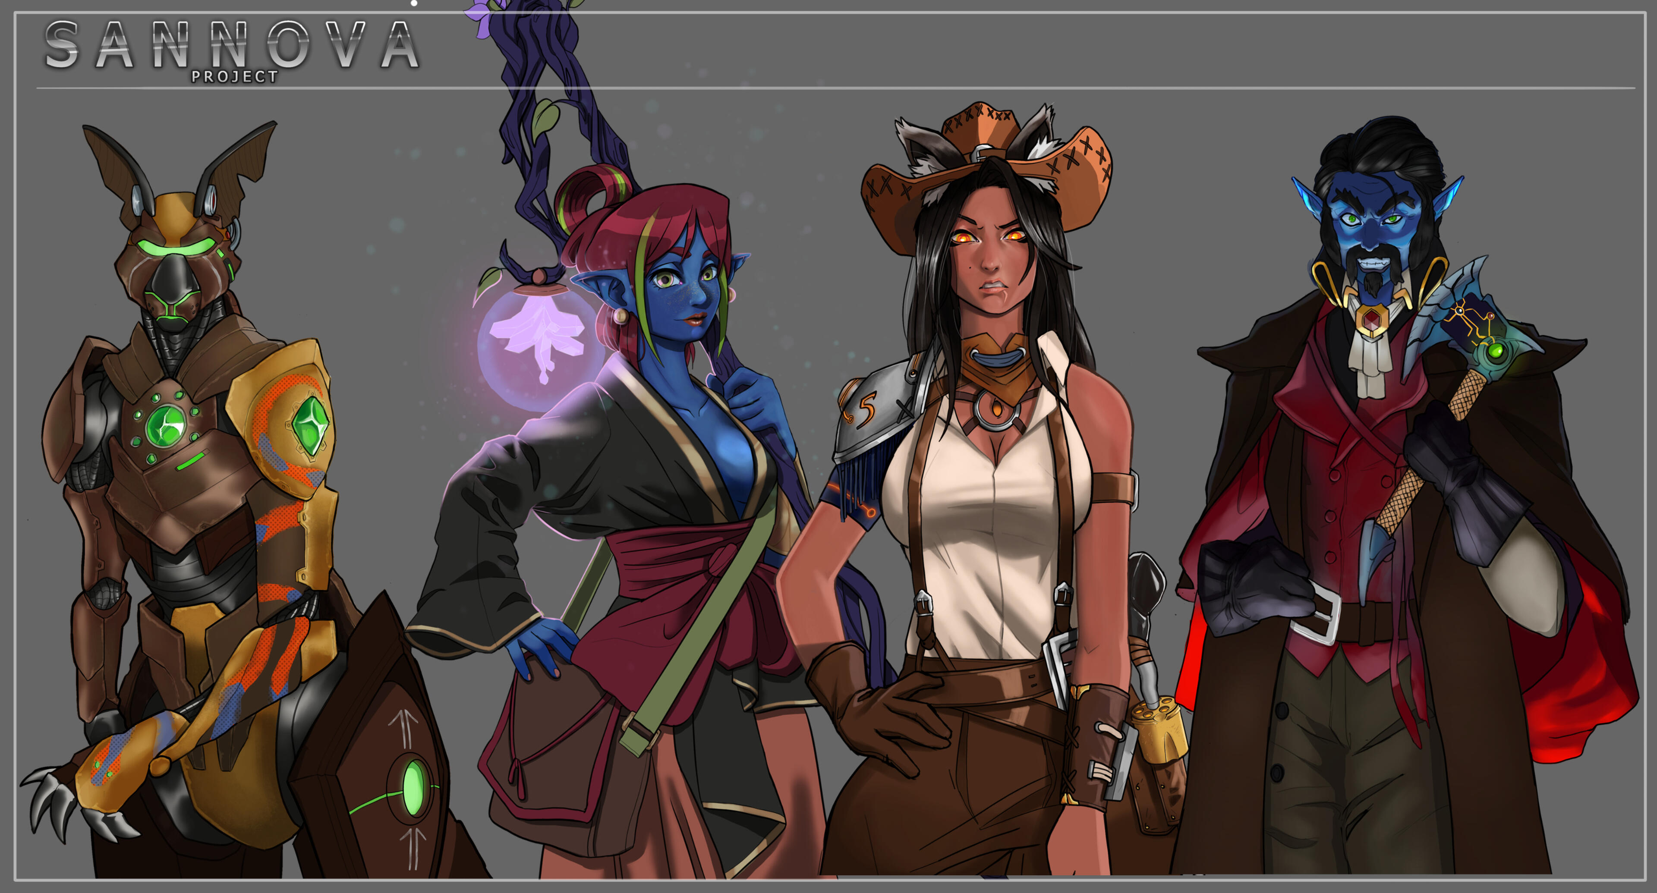Click the orange ring pendant on necklace
Image resolution: width=1657 pixels, height=893 pixels.
point(996,408)
